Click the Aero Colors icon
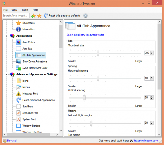 click(19, 42)
